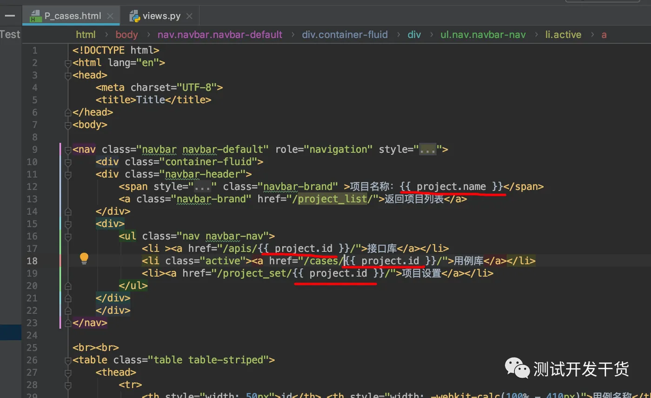Image resolution: width=651 pixels, height=398 pixels.
Task: Open the Test tool window label
Action: click(x=10, y=34)
